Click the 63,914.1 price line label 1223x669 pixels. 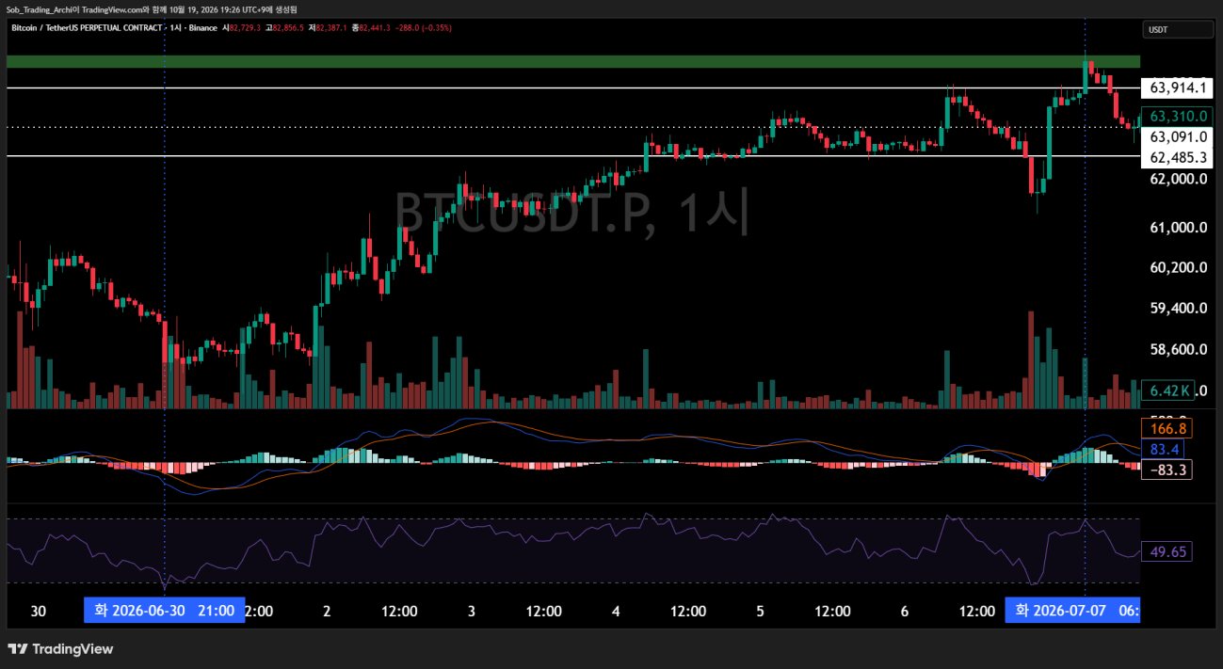tap(1178, 88)
